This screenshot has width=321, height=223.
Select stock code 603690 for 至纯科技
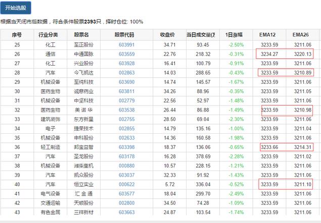126,82
